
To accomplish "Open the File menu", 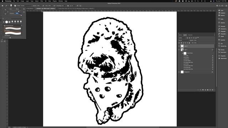I will 14,1.
